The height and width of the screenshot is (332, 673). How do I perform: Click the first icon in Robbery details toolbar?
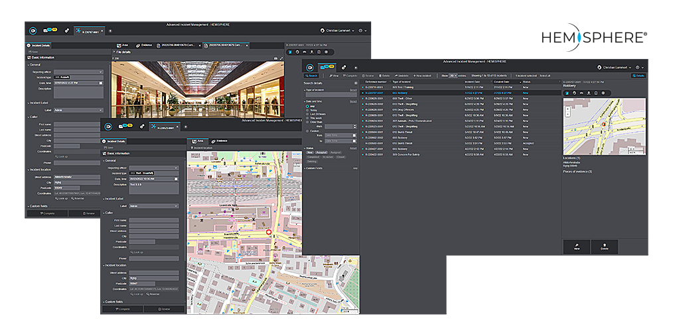coord(567,92)
